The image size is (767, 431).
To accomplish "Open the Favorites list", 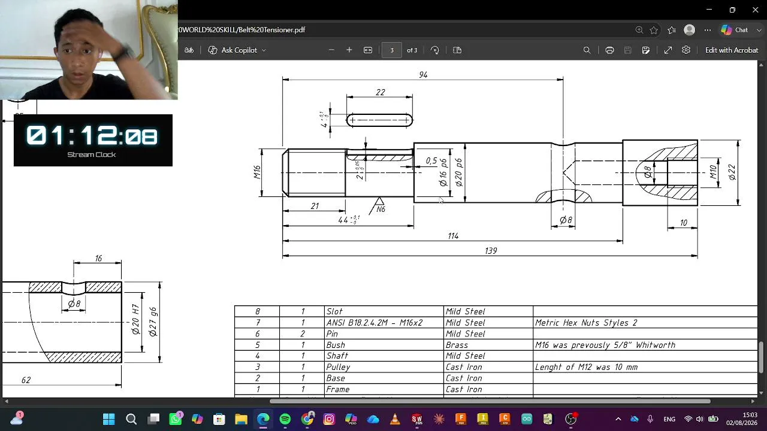I will click(x=672, y=30).
